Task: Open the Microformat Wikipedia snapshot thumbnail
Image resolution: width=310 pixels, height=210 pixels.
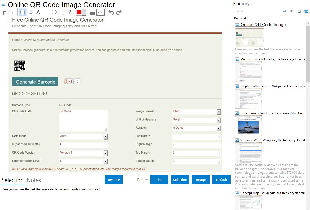Action: [248, 72]
